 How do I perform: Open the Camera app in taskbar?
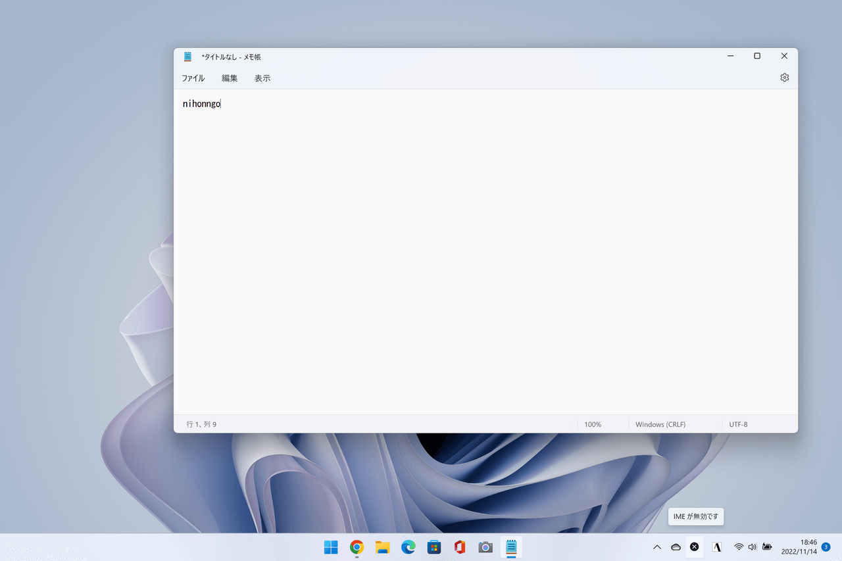[x=485, y=547]
